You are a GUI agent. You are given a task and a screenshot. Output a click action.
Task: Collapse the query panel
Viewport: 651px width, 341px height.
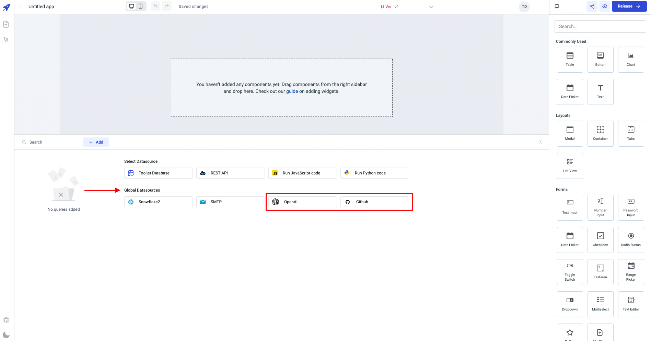tap(540, 142)
